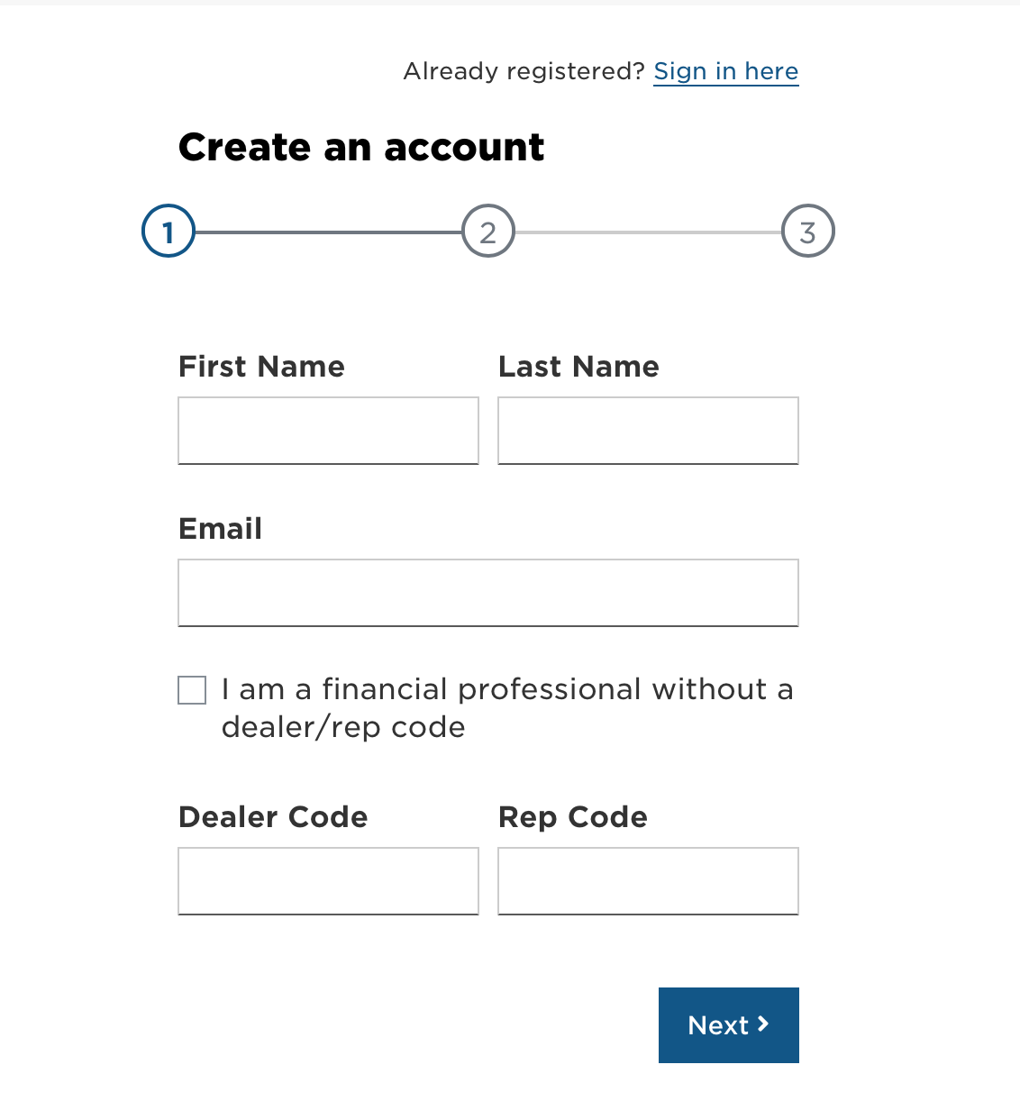Click the Rep Code entry box
The height and width of the screenshot is (1101, 1020).
coord(648,880)
